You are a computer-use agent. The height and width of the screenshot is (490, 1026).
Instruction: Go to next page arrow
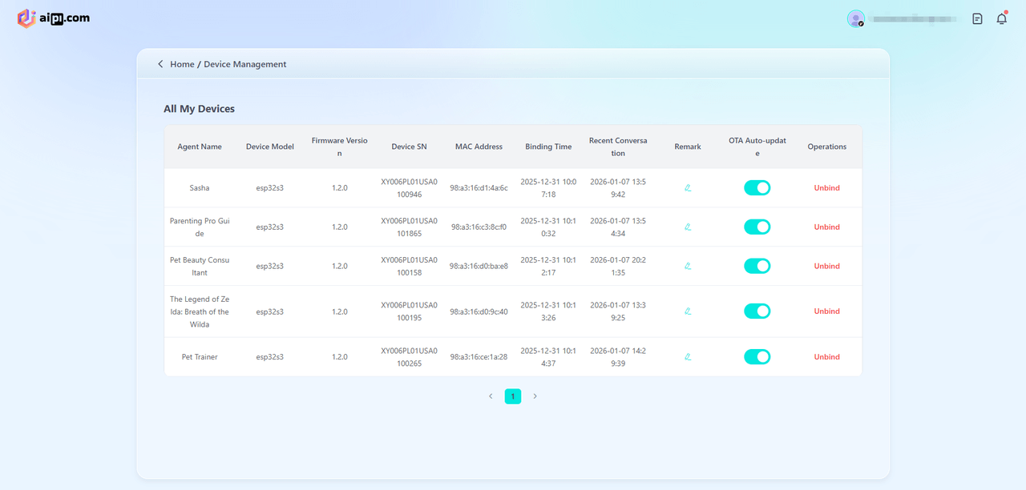pos(535,396)
